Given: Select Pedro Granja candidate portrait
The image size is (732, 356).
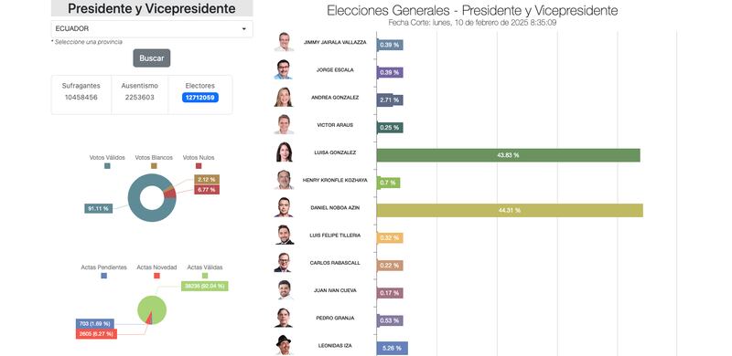Looking at the screenshot, I should [284, 318].
